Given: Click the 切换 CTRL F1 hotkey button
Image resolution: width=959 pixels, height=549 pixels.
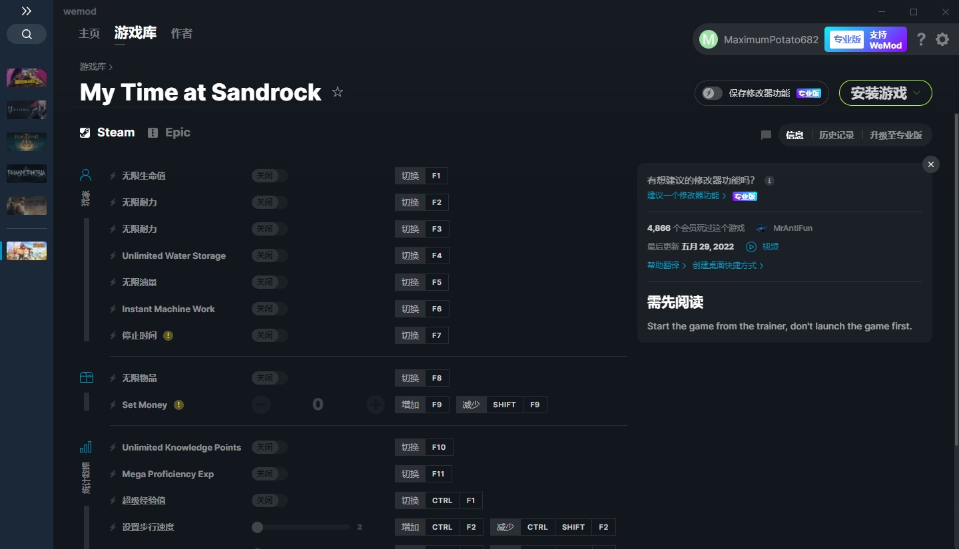Looking at the screenshot, I should click(438, 500).
